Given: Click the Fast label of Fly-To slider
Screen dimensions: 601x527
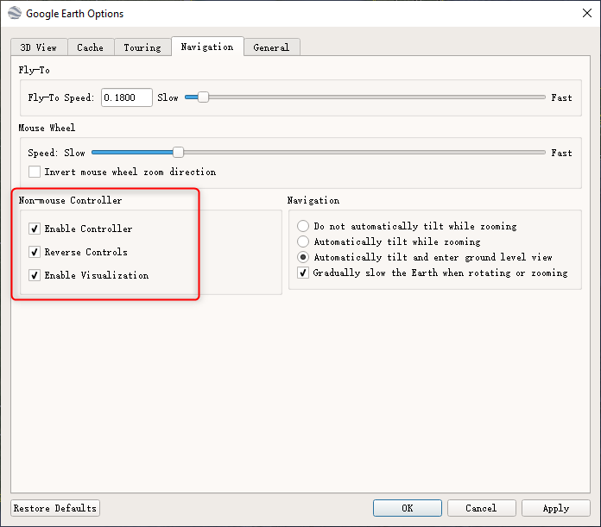Looking at the screenshot, I should [x=561, y=98].
